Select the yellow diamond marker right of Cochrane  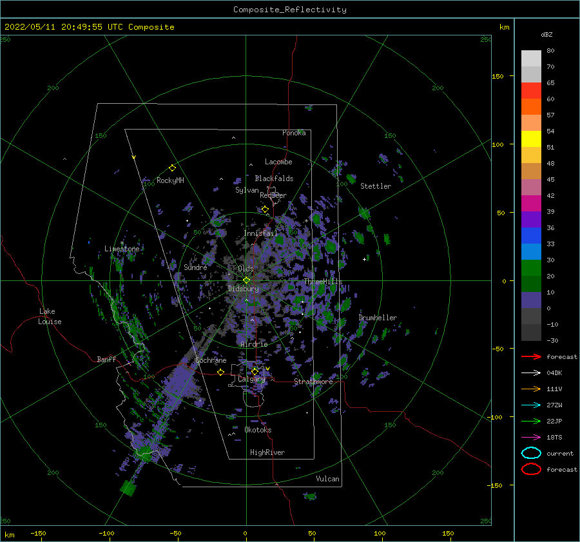[221, 372]
